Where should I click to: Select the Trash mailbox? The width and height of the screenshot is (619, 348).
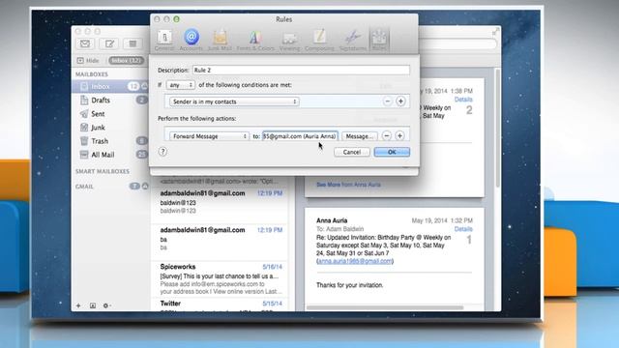[x=110, y=141]
